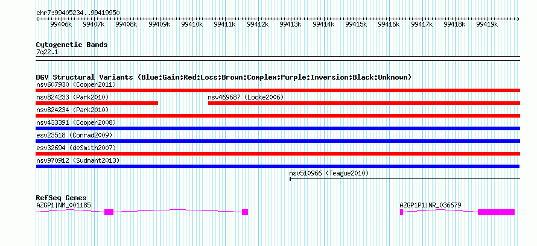This screenshot has width=537, height=246.
Task: Select the thin black nsv510966 line
Action: 405,178
